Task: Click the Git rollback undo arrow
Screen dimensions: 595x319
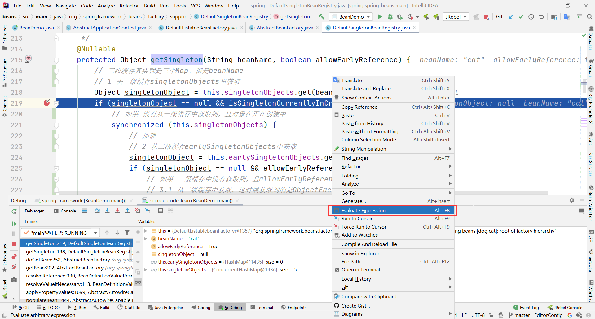Action: point(541,17)
